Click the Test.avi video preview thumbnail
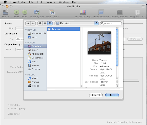The image size is (147, 125). [99, 43]
